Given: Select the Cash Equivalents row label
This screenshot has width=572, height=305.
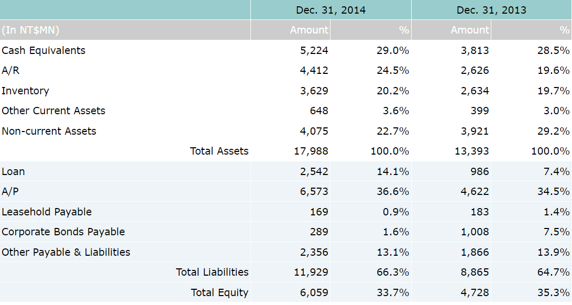Looking at the screenshot, I should pyautogui.click(x=43, y=51).
